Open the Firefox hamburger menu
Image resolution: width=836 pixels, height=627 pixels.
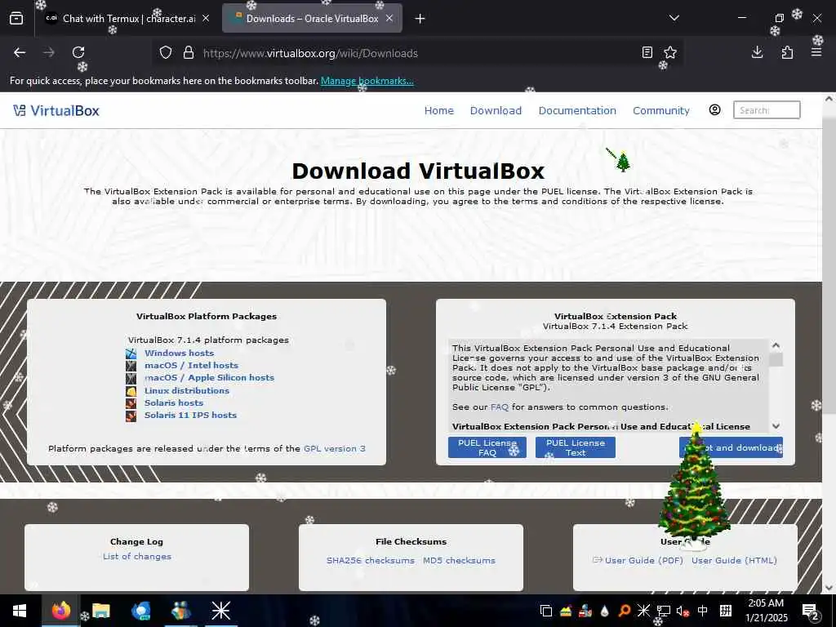(816, 52)
